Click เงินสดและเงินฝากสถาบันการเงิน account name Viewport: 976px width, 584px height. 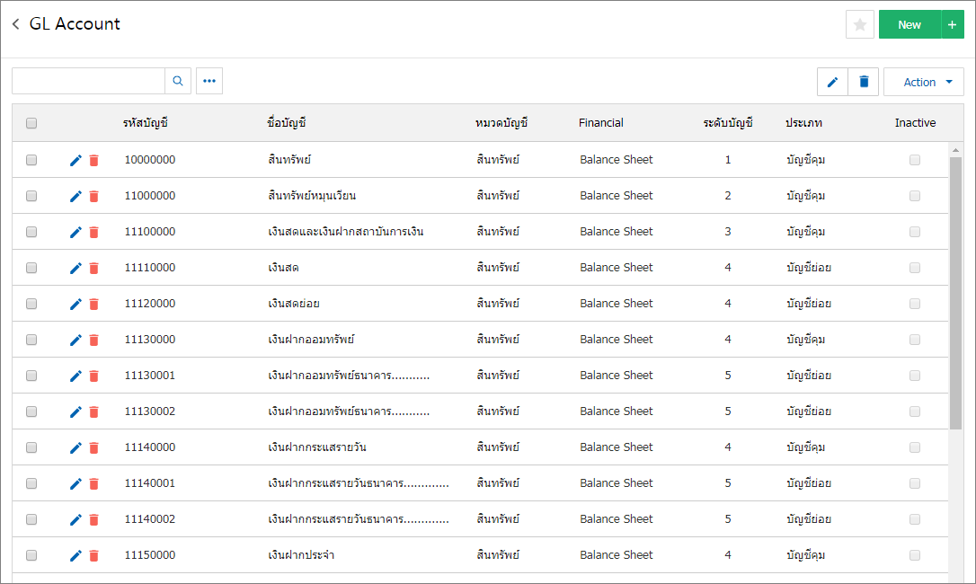click(x=345, y=232)
